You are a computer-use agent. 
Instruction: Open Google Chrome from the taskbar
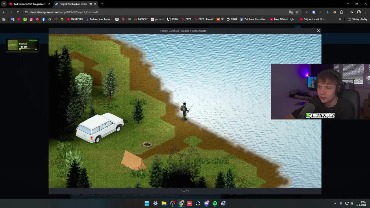click(181, 203)
